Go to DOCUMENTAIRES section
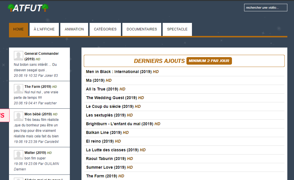 (142, 29)
